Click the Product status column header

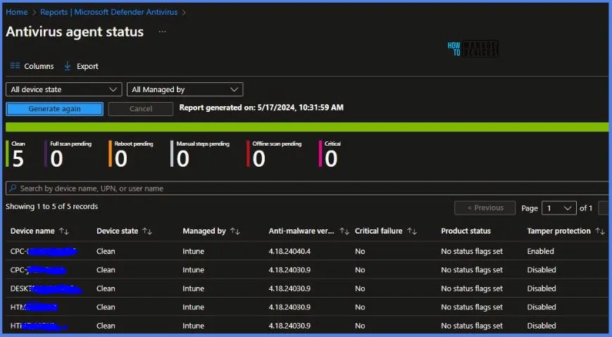466,231
